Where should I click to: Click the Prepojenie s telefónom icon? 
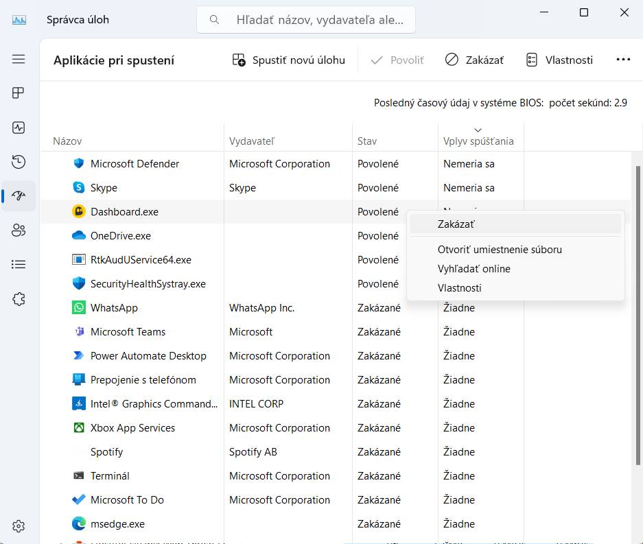[79, 379]
